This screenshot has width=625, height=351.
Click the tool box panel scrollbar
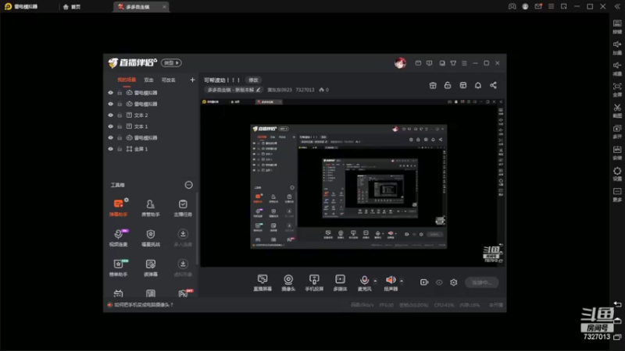pyautogui.click(x=197, y=228)
